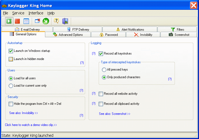Switch to Alert Notifications tab
The width and height of the screenshot is (199, 139).
click(130, 30)
